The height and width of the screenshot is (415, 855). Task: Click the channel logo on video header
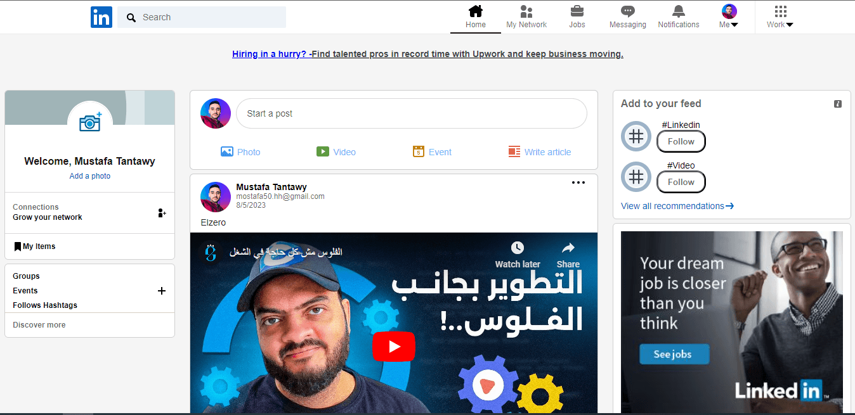coord(211,252)
